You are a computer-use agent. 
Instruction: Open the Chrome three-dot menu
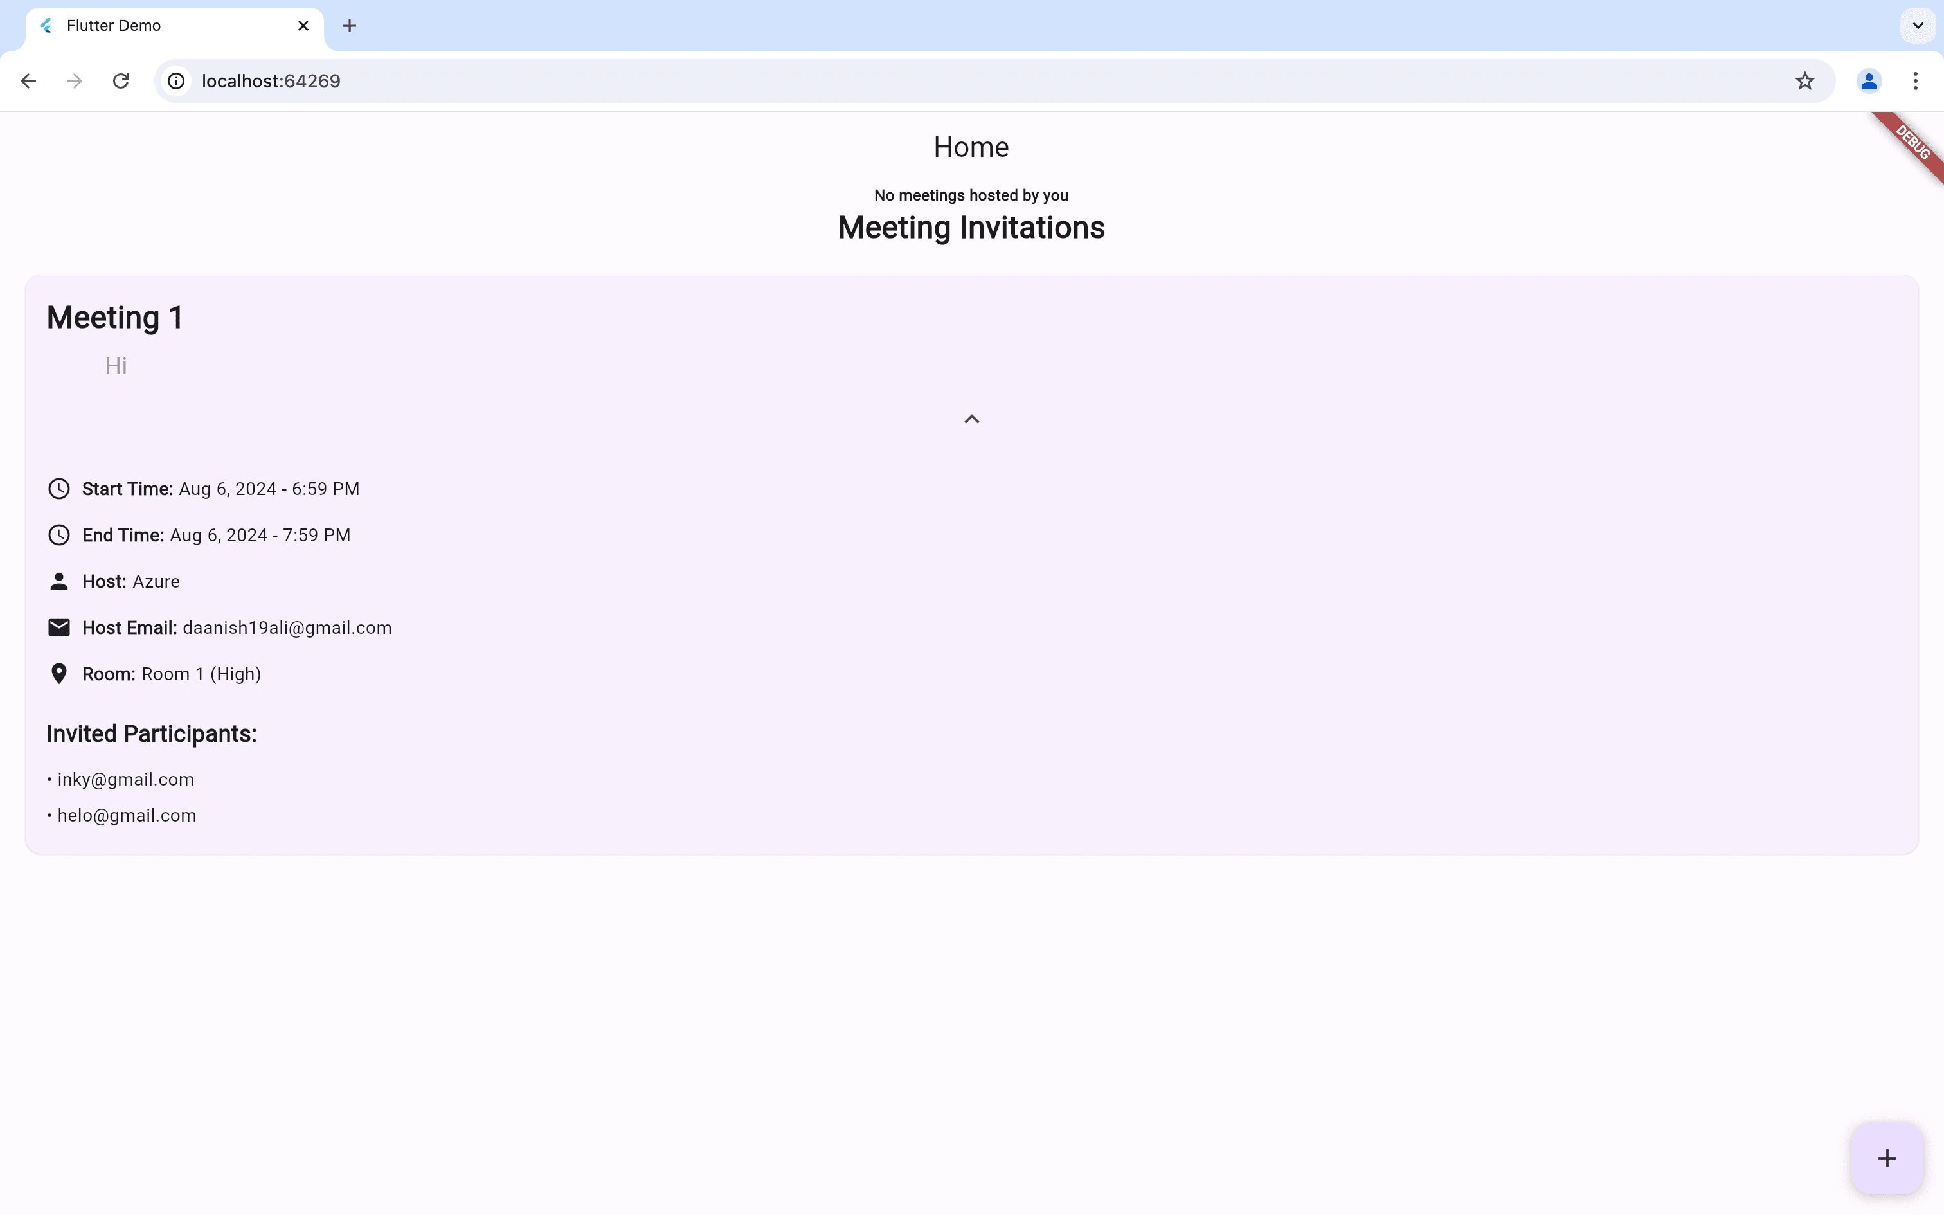1916,81
